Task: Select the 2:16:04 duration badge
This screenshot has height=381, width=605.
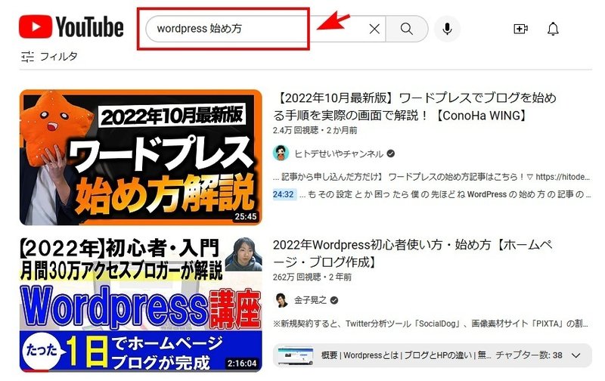Action: (242, 364)
